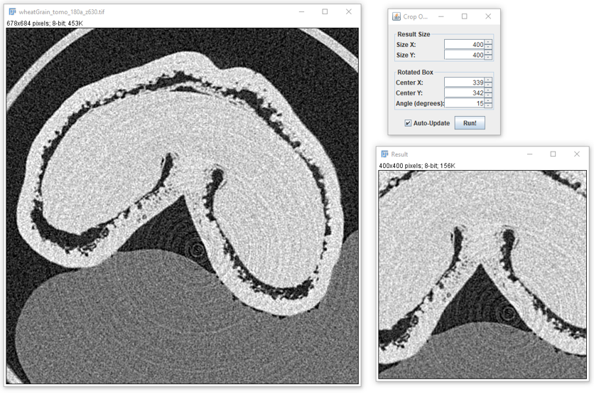This screenshot has width=594, height=397.
Task: Click the cropped image in Result window
Action: (482, 274)
